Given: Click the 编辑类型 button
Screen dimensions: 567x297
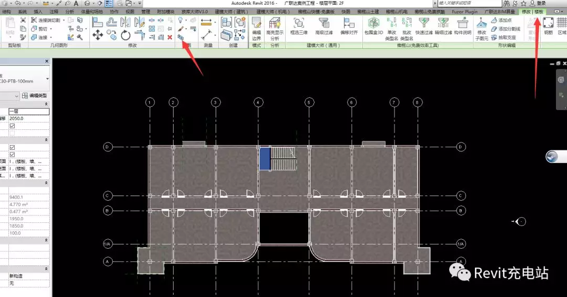Looking at the screenshot, I should coord(35,96).
